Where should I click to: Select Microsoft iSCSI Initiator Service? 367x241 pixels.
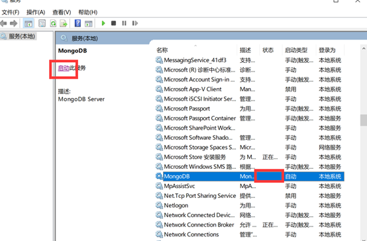tap(250, 99)
